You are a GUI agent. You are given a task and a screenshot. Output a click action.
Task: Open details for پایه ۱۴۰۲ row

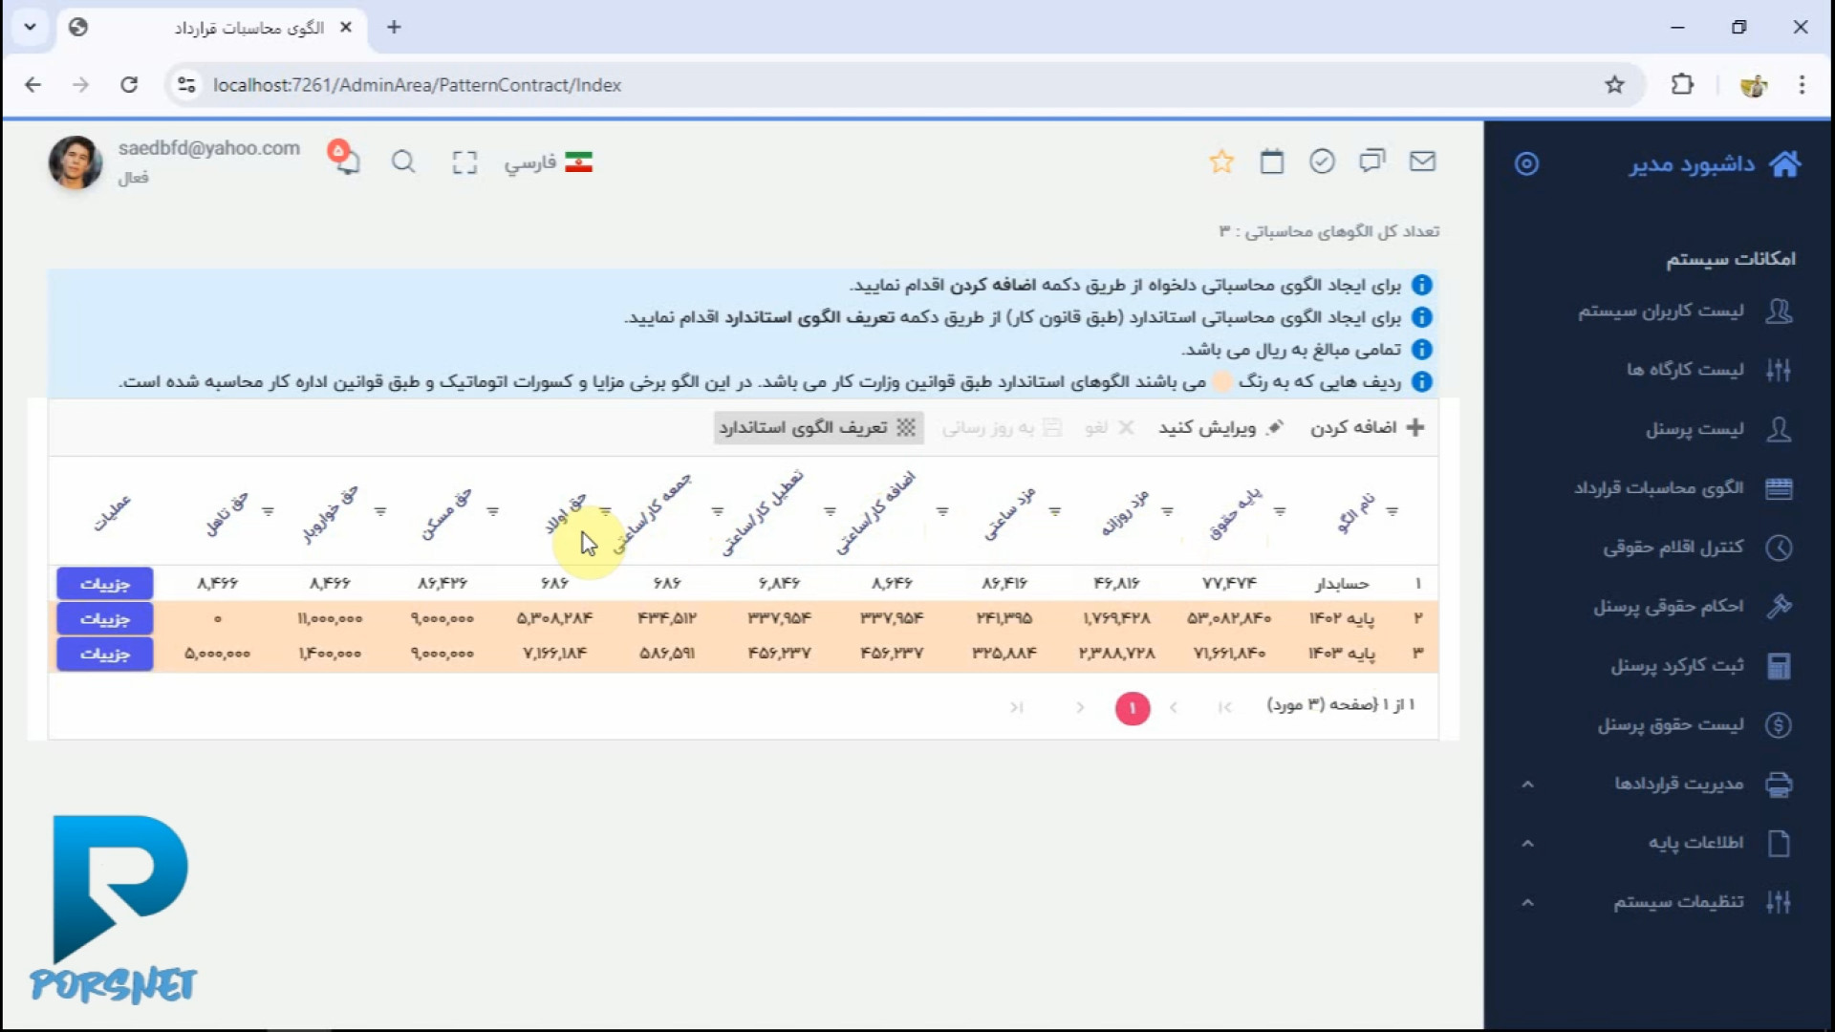click(x=104, y=619)
